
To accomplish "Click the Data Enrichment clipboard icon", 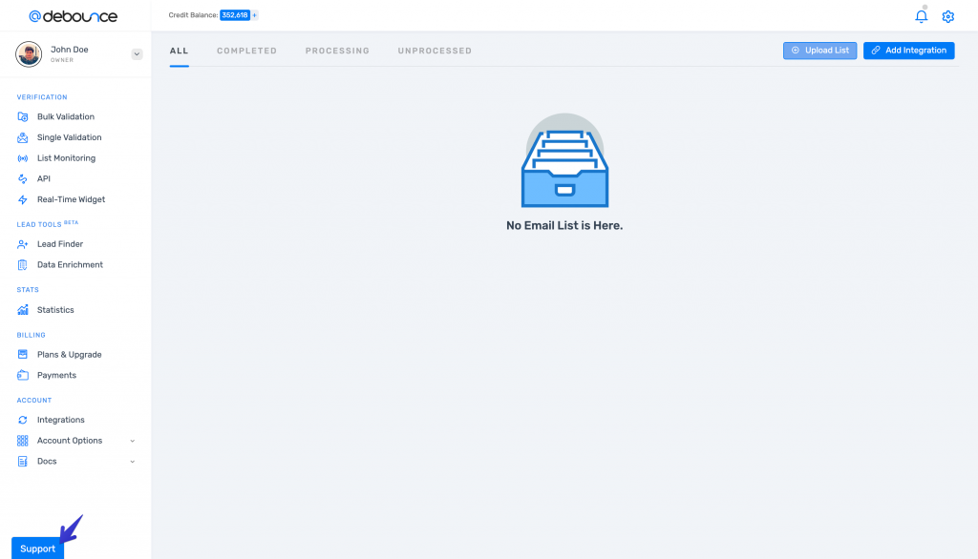I will click(23, 265).
